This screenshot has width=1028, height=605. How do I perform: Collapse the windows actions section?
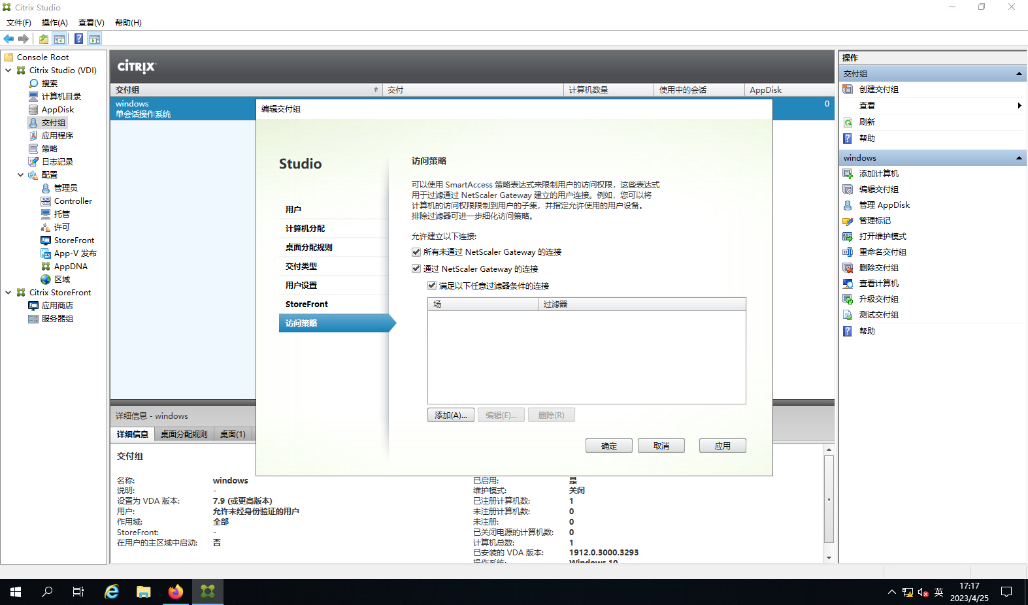coord(1018,158)
